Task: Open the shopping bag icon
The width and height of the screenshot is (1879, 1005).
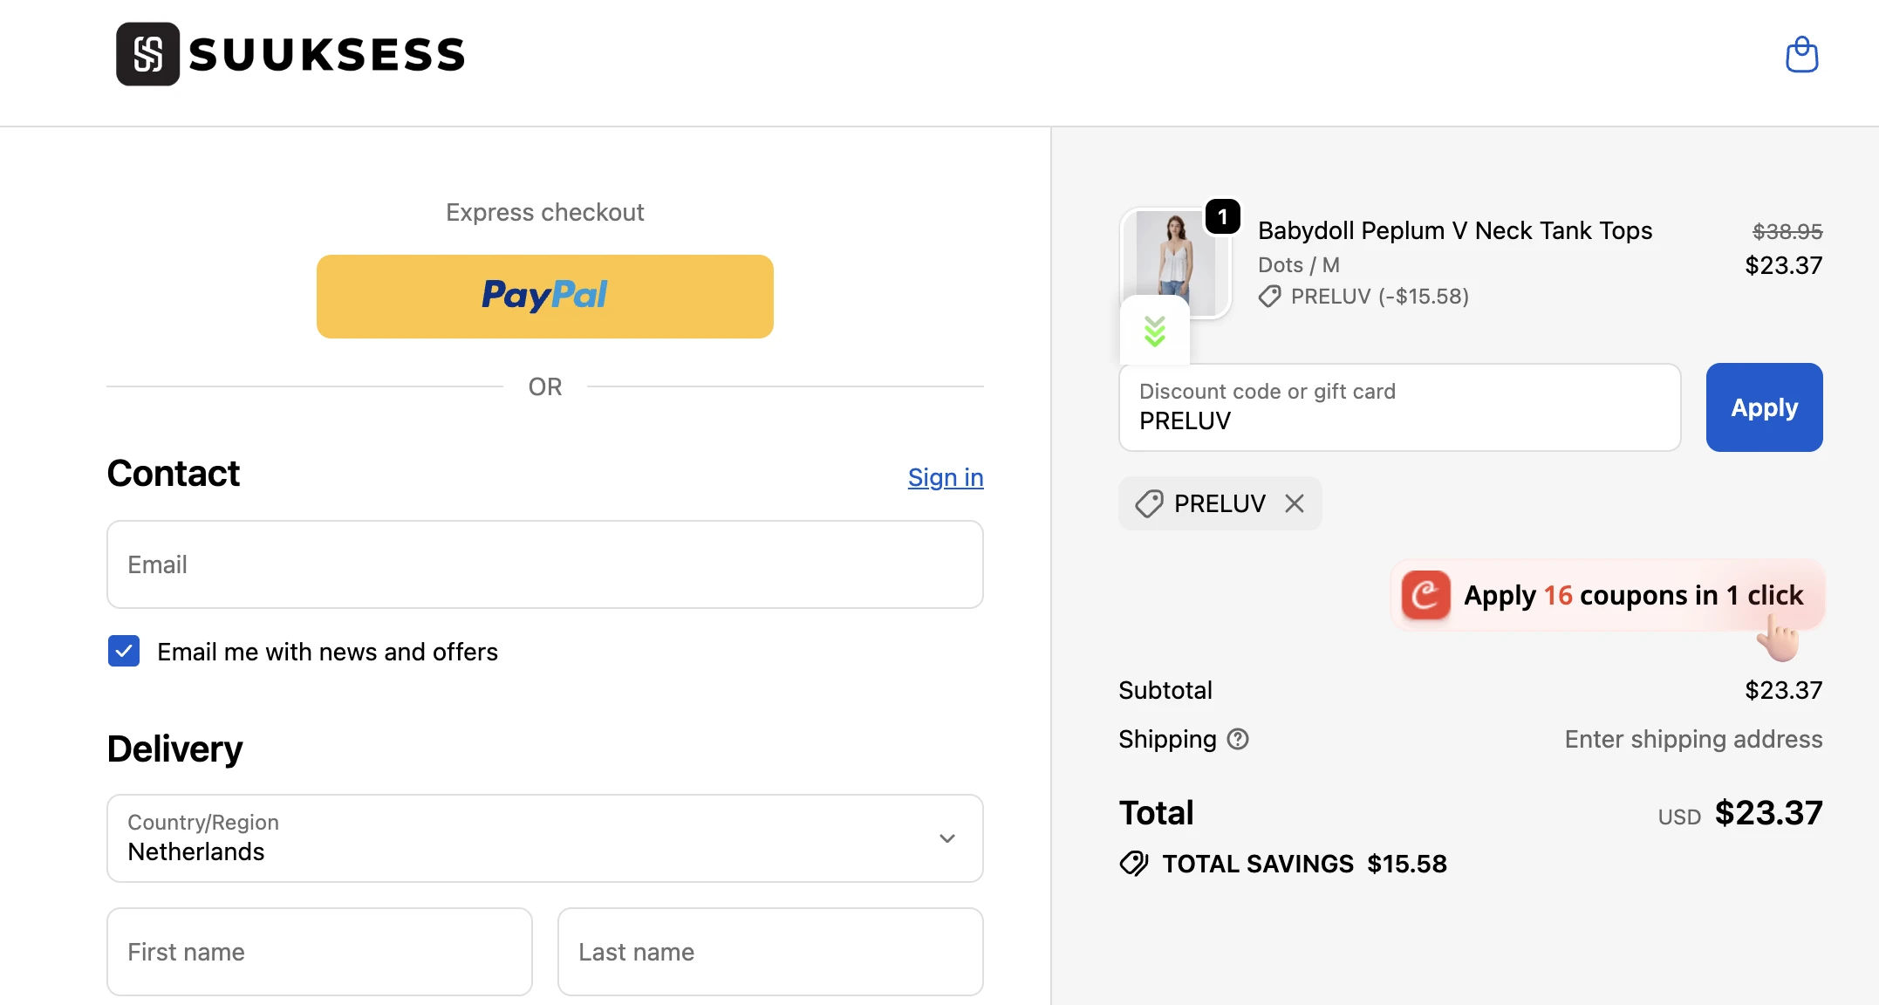Action: 1802,54
